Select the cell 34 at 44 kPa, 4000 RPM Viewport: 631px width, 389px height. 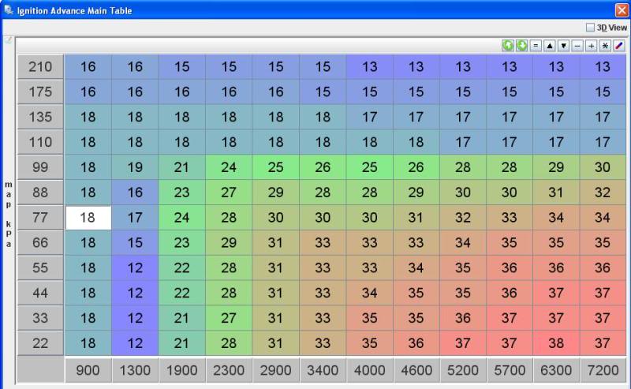[x=369, y=294]
